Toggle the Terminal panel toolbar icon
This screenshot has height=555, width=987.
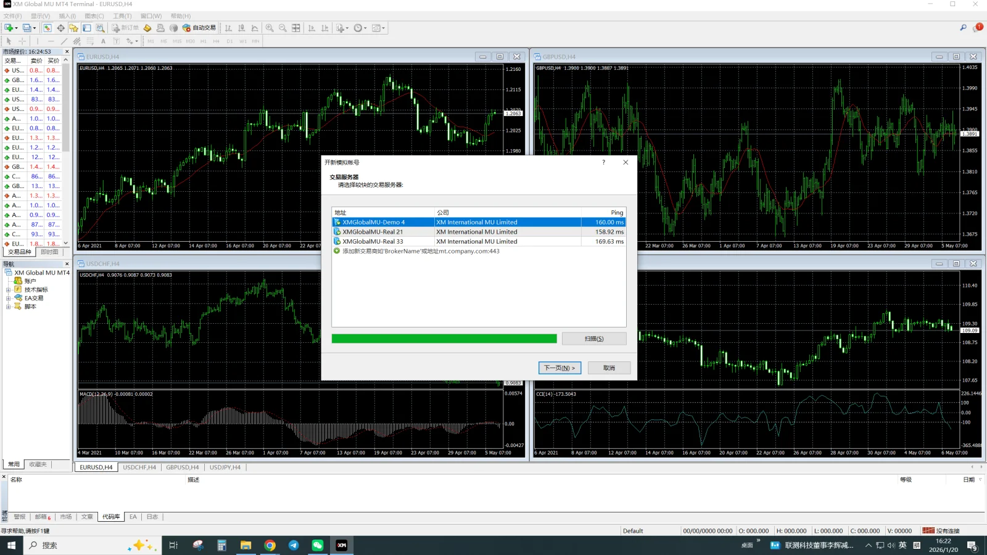(87, 28)
